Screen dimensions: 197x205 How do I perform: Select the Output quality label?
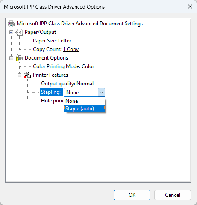pyautogui.click(x=58, y=84)
